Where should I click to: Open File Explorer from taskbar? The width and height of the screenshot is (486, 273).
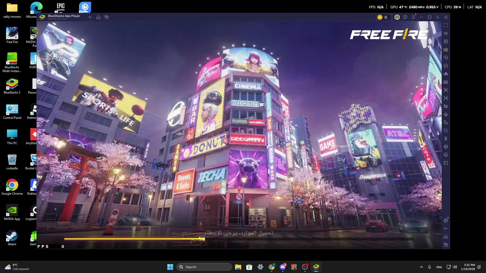238,267
